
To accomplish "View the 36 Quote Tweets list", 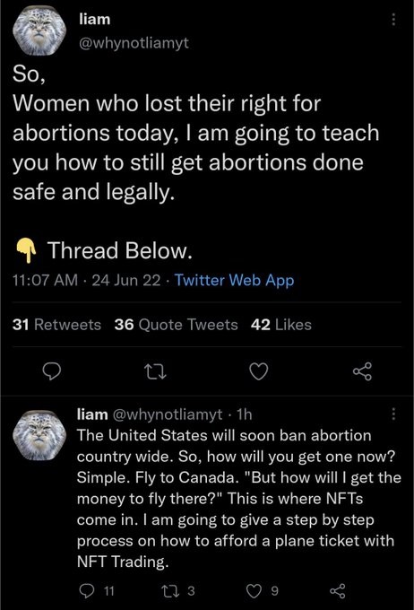I will tap(176, 325).
